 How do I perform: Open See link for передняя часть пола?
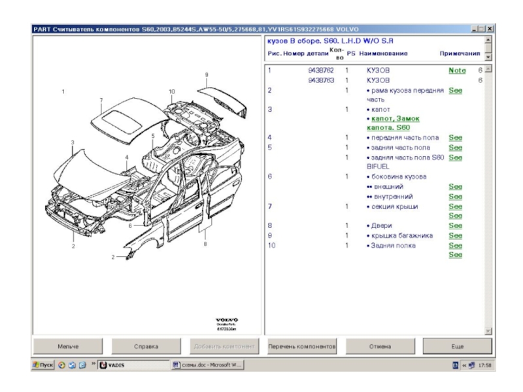click(x=455, y=138)
